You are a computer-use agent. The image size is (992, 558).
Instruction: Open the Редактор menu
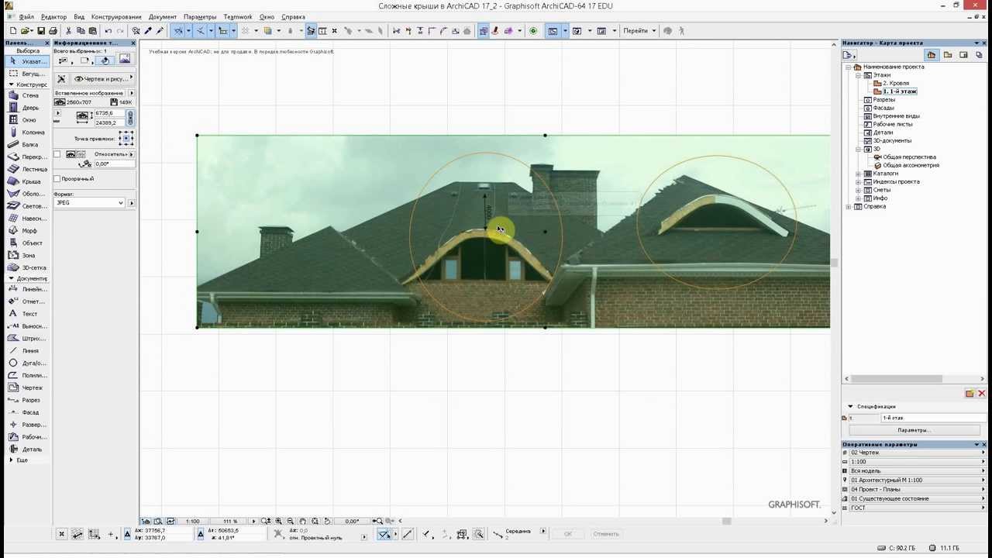click(x=53, y=16)
